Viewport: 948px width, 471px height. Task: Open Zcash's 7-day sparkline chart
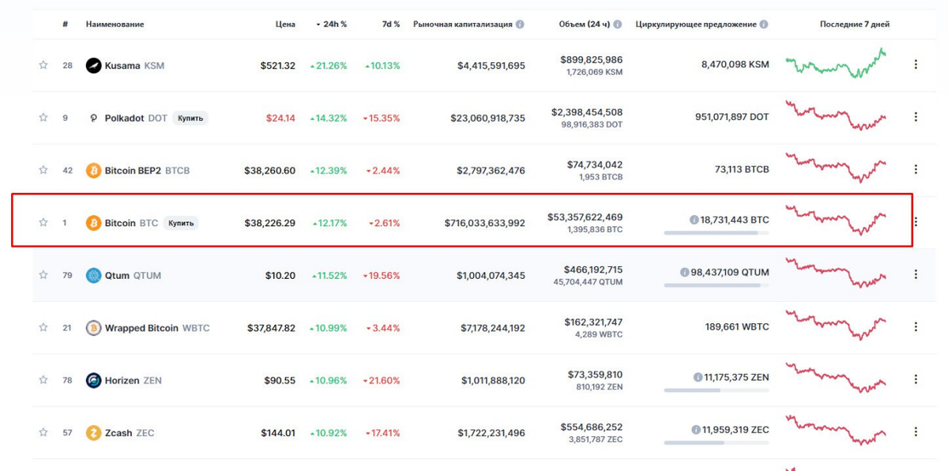point(836,430)
